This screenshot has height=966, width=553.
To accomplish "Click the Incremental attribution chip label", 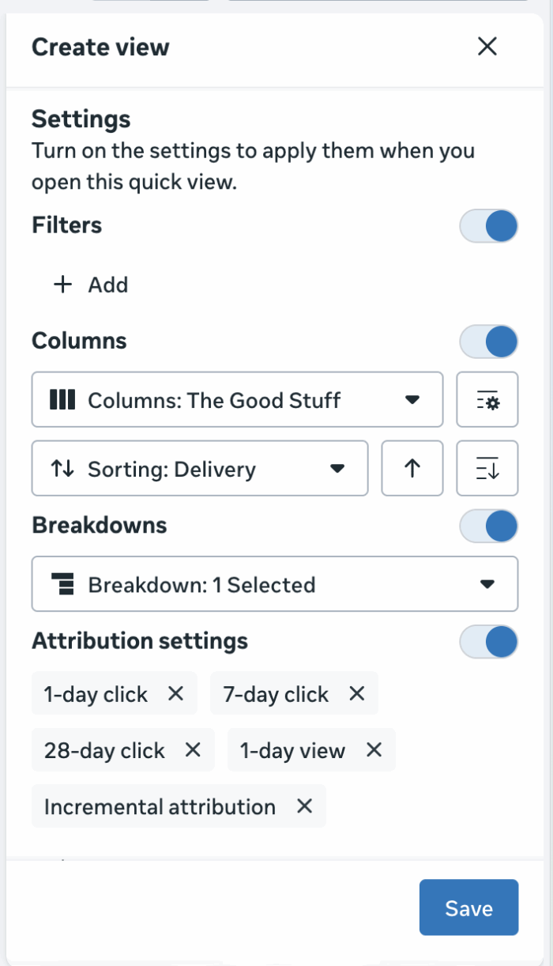I will pos(160,806).
